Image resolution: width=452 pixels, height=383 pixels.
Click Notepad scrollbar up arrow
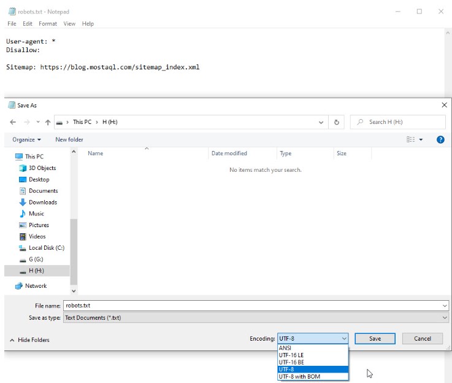click(448, 33)
